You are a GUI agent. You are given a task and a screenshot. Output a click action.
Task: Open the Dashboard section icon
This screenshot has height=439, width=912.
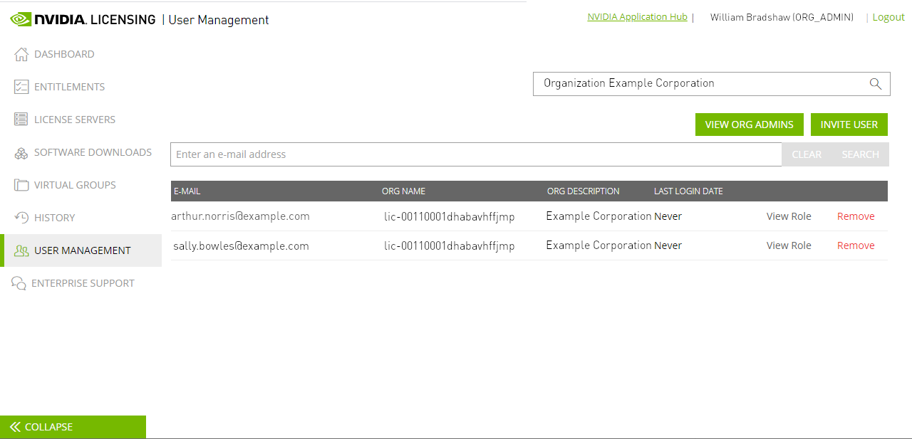pos(21,53)
